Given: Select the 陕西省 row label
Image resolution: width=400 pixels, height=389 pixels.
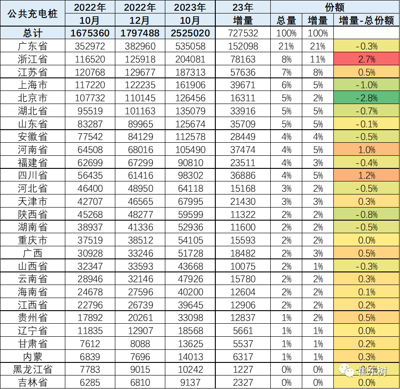Looking at the screenshot, I should coord(32,214).
